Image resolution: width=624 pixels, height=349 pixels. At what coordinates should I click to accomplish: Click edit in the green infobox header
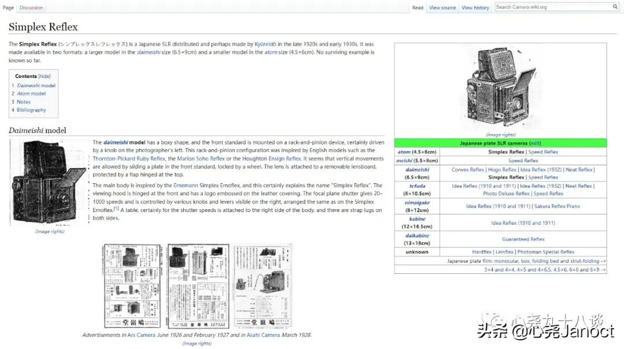535,143
